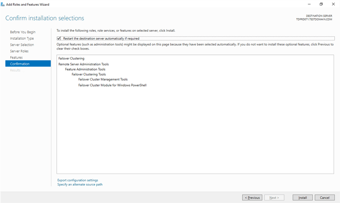Select Failover Clustering list entry
The image size is (340, 203).
coord(71,58)
